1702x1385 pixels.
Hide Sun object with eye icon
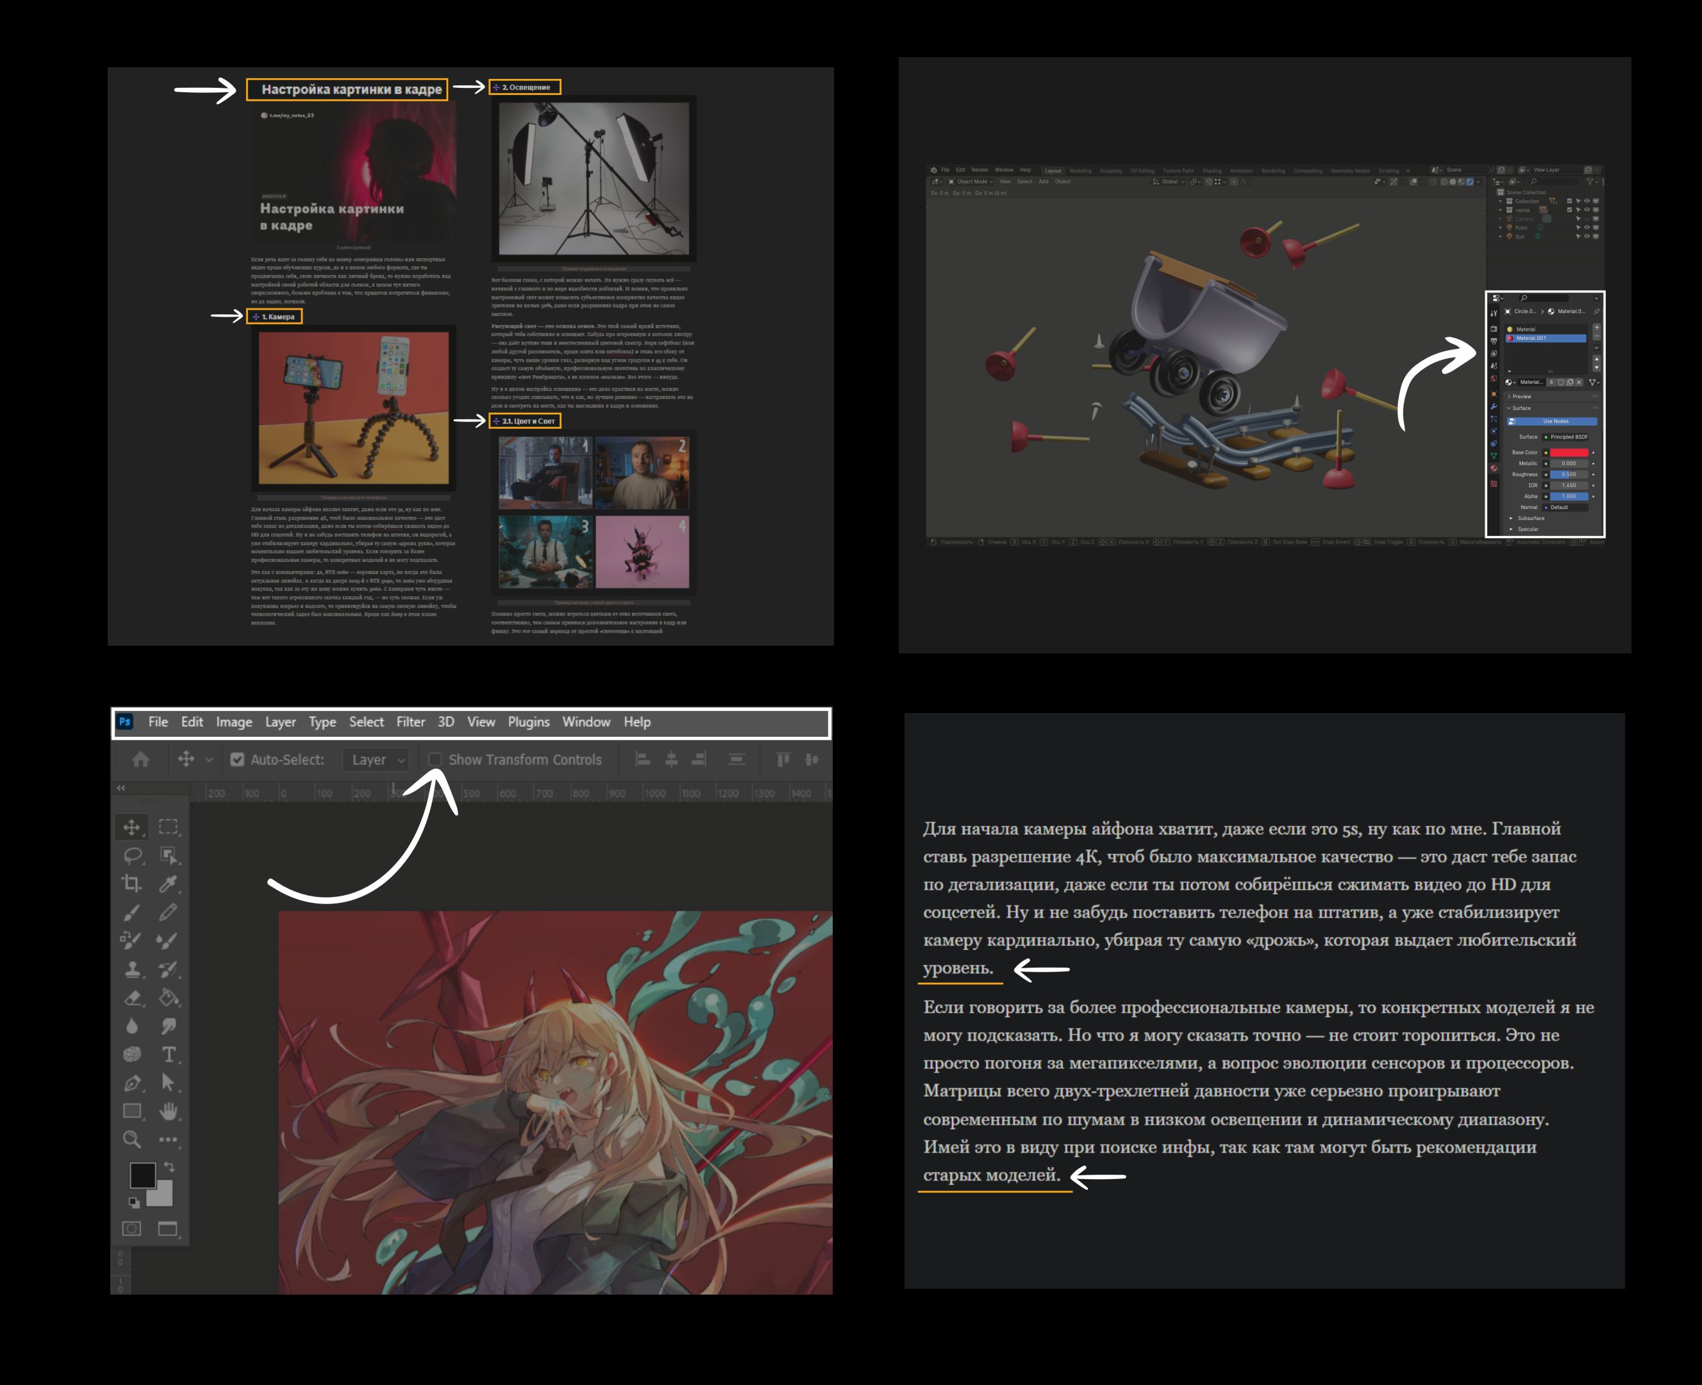click(1587, 237)
